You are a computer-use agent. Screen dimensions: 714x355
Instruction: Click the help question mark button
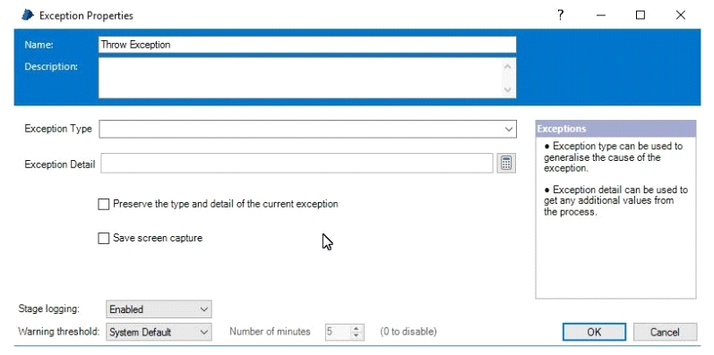pos(561,15)
